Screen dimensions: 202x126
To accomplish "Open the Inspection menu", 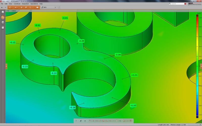I will 25,4.
